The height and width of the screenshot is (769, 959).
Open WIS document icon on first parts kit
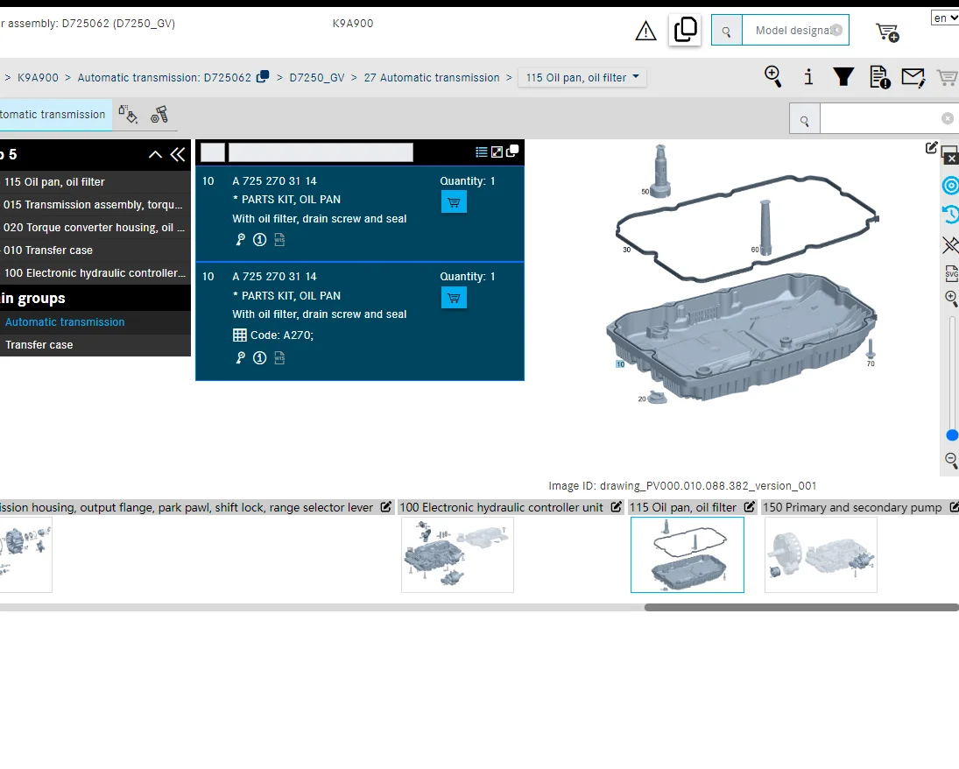279,239
